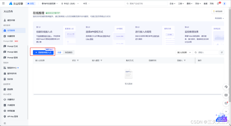
Task: Open 开通管理 in the sidebar
Action: (x=11, y=105)
